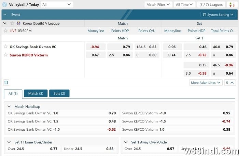239x156 pixels.
Task: Click the odds up/down arrows icon
Action: tap(232, 4)
